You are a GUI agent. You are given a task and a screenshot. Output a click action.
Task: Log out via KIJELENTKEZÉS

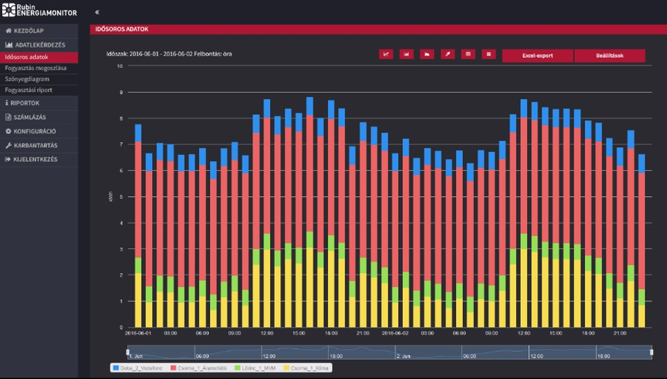pyautogui.click(x=39, y=159)
